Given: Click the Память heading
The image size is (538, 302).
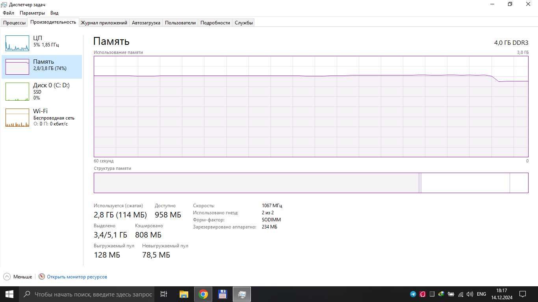Looking at the screenshot, I should click(x=111, y=41).
